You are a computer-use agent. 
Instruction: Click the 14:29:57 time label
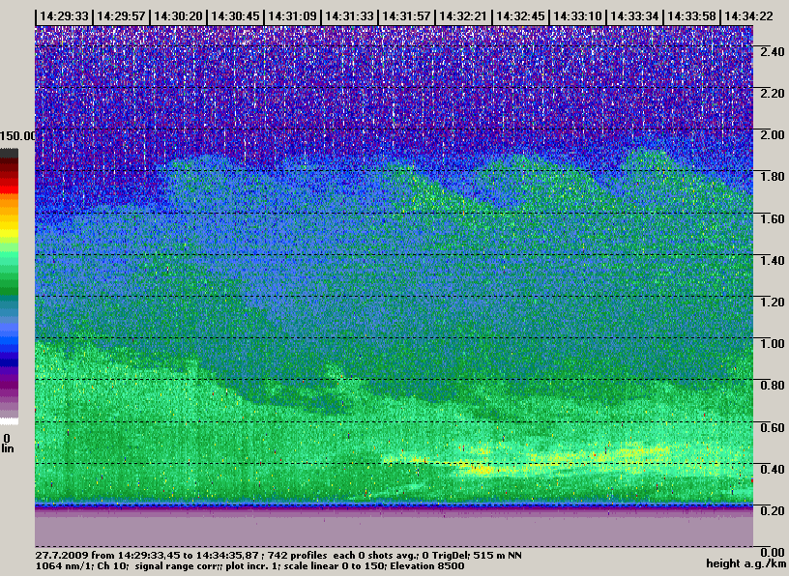(121, 16)
